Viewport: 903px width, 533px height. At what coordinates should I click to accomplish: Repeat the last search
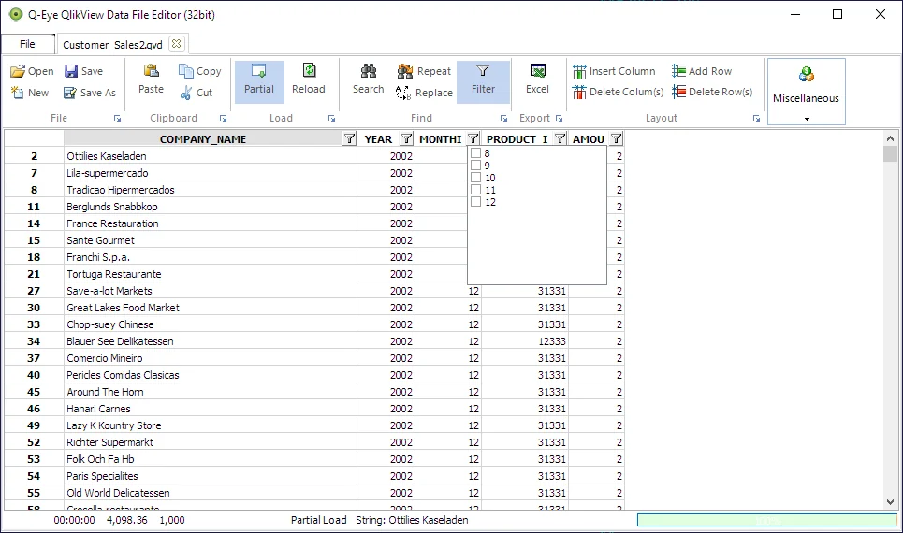(425, 71)
